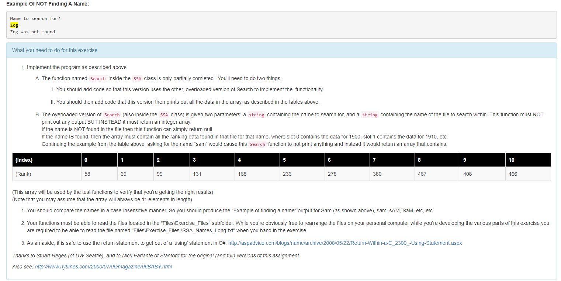
Task: Select the rank value '236'
Action: coord(287,174)
